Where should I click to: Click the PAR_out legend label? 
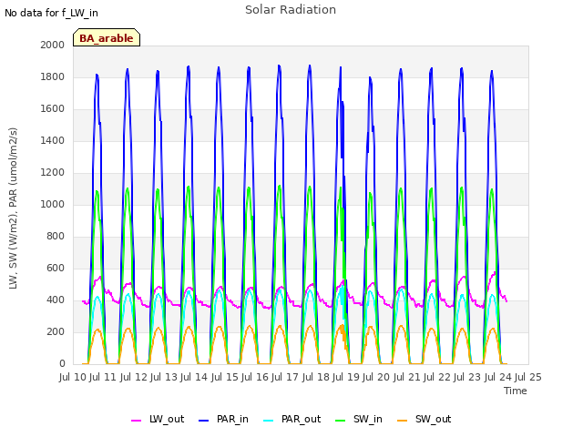pyautogui.click(x=301, y=419)
